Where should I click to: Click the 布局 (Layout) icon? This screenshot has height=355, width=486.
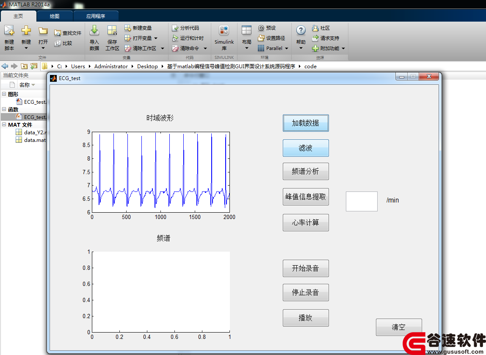coord(247,31)
